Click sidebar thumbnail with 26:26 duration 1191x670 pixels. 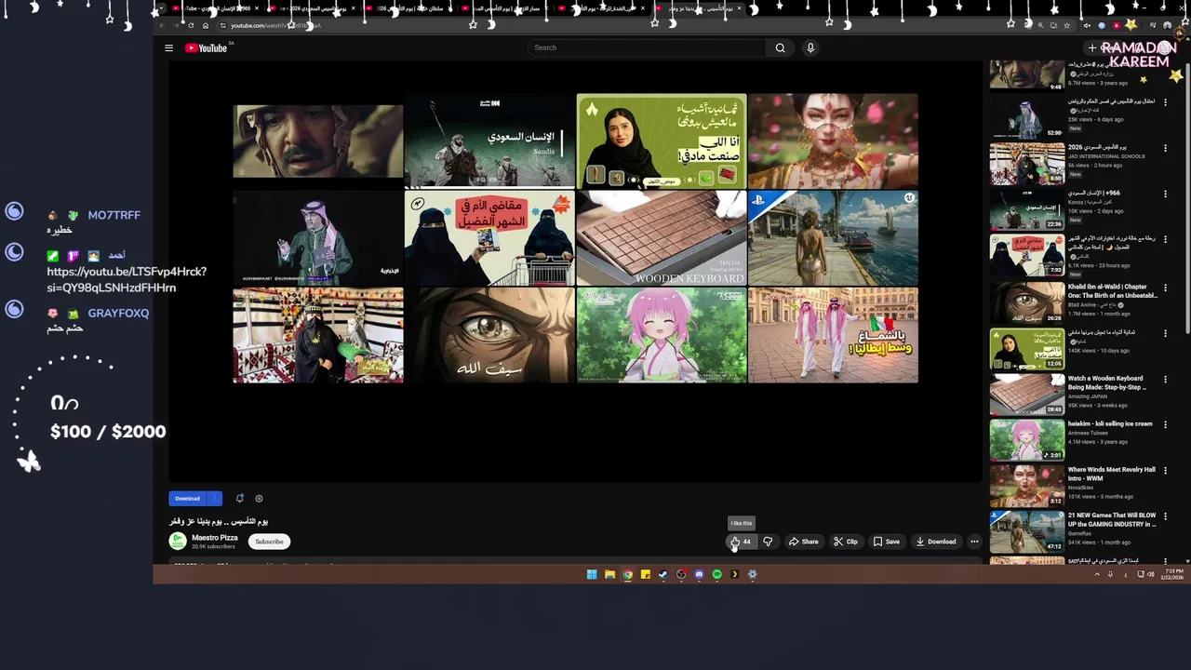click(x=1027, y=301)
